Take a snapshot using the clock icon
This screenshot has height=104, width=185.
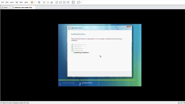pos(44,2)
